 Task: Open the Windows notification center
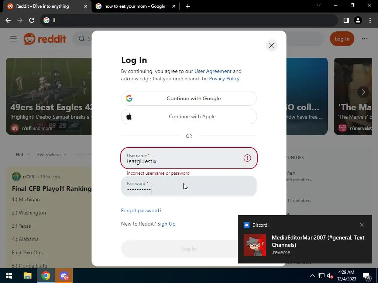coord(367,276)
